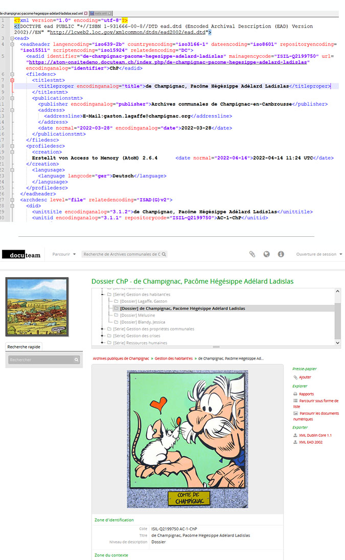Viewport: 345px width, 560px height.
Task: Open the Comte de Champignac image
Action: pos(187,439)
